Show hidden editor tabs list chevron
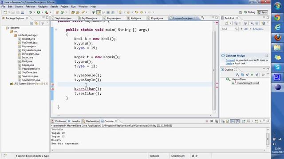 click(x=203, y=18)
